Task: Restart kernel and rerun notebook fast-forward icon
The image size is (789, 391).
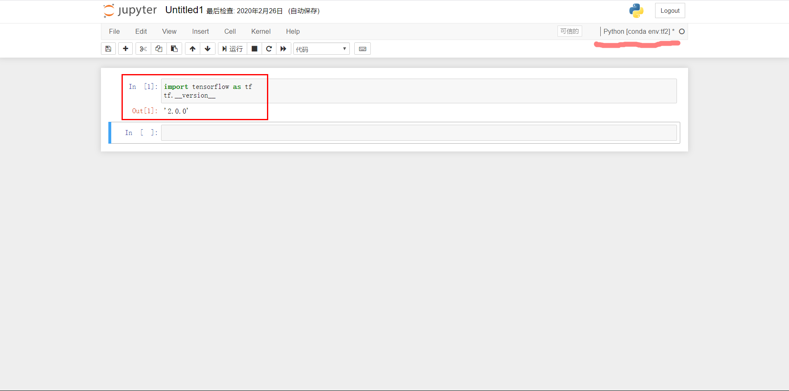Action: click(x=283, y=49)
